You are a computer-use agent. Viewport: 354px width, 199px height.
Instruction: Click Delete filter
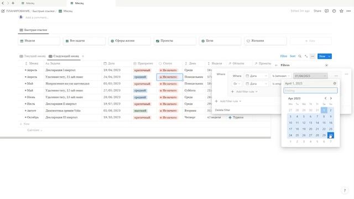click(222, 110)
